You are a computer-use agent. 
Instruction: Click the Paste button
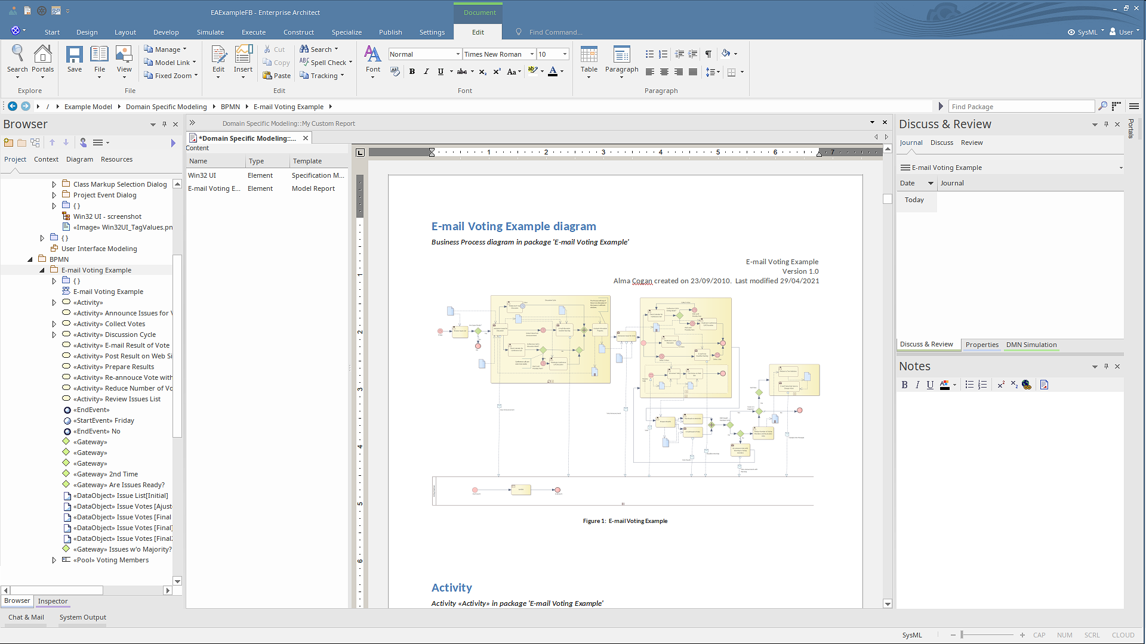(277, 76)
